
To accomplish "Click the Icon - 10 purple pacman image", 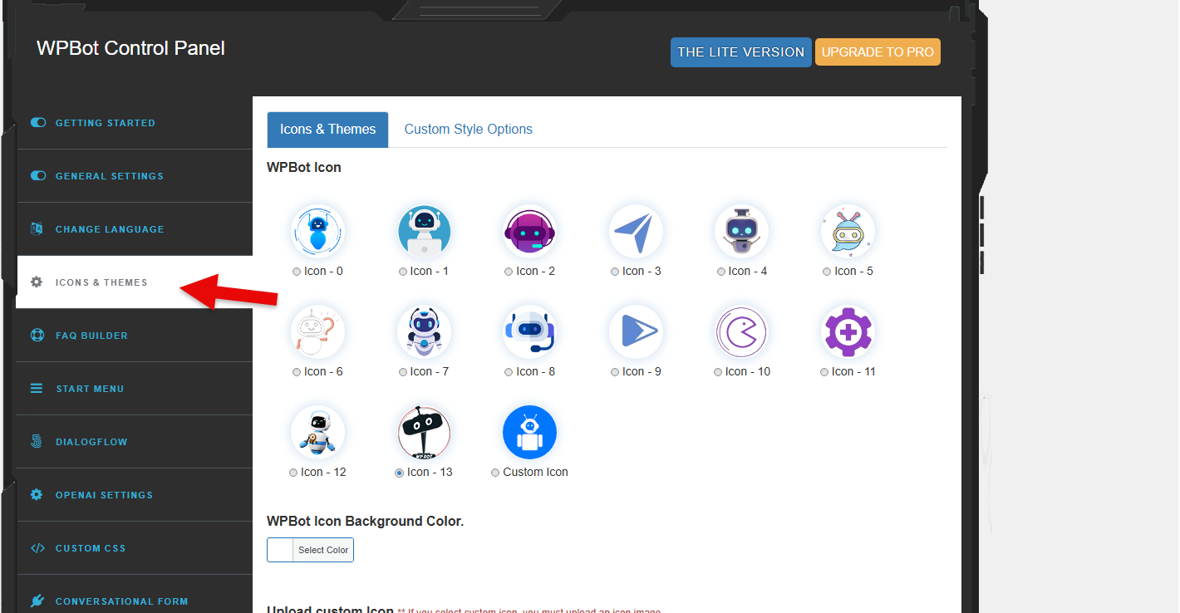I will click(x=742, y=331).
